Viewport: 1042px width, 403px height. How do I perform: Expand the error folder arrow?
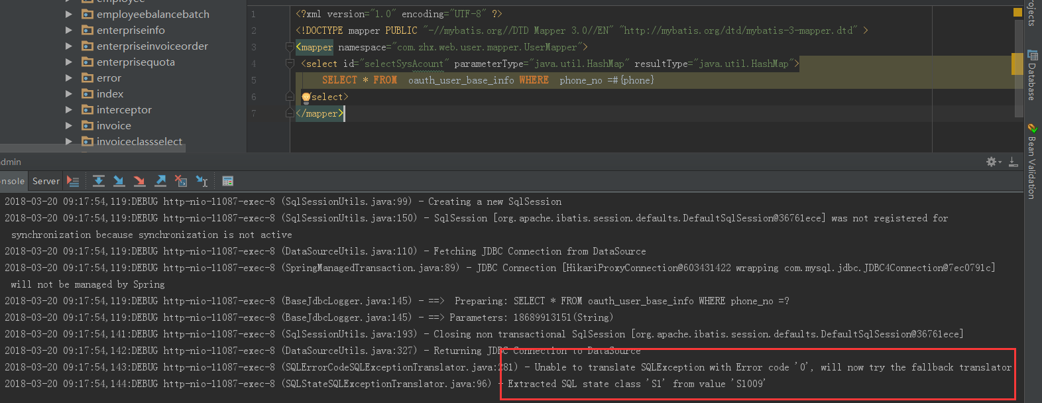[x=69, y=78]
